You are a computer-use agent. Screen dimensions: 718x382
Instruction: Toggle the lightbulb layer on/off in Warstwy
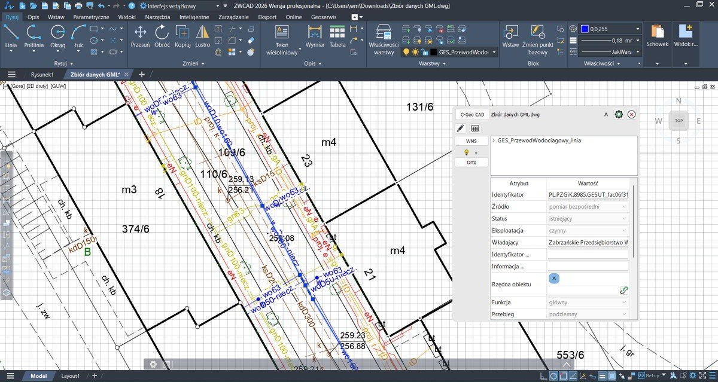point(406,52)
